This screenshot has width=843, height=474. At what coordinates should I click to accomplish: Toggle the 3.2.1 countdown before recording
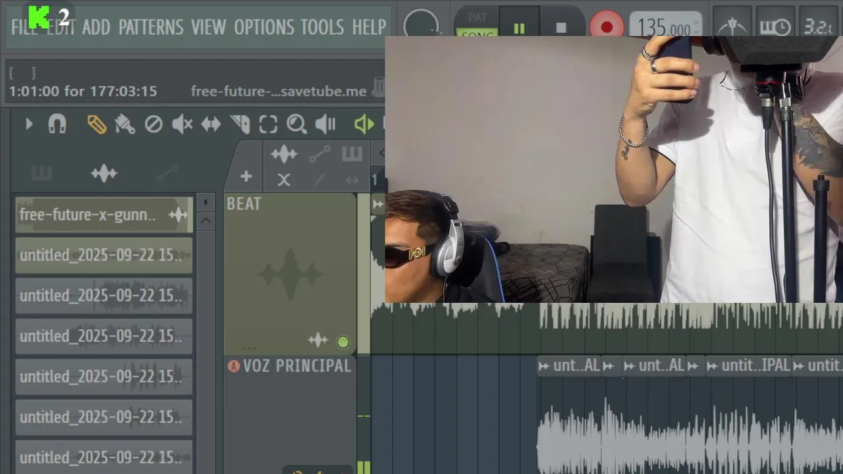(818, 26)
